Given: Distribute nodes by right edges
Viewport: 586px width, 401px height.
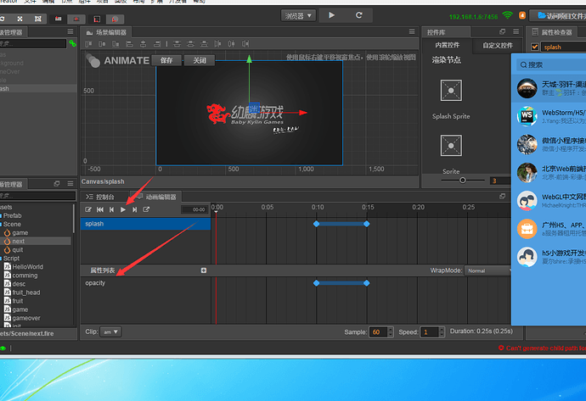Looking at the screenshot, I should pyautogui.click(x=245, y=44).
